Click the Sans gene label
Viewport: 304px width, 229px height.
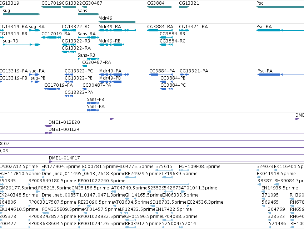[x=83, y=11]
